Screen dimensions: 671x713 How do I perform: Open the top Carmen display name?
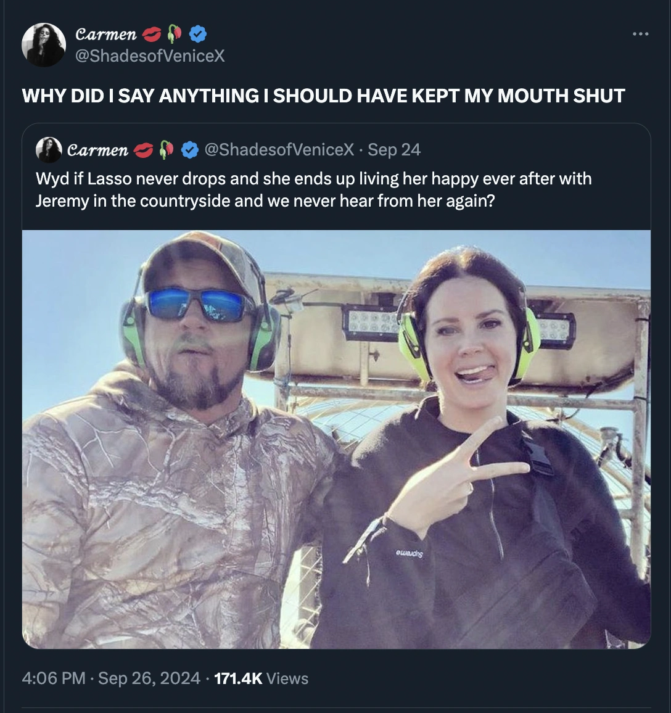point(105,34)
